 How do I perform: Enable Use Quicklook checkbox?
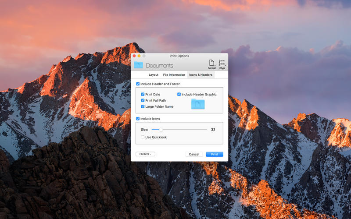[x=143, y=137]
